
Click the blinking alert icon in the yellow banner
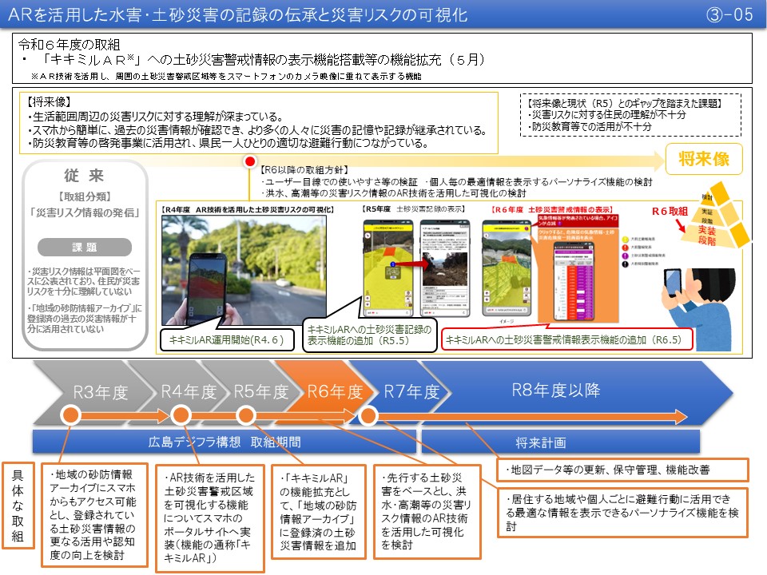click(x=526, y=228)
